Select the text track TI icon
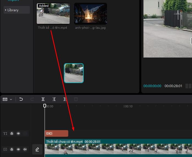This screenshot has height=157, width=192. coord(5,133)
